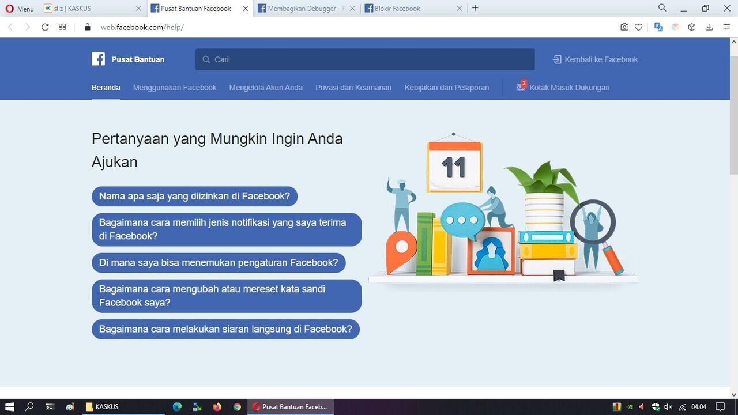Go forward with the browser forward arrow
The image size is (738, 415).
[x=27, y=27]
